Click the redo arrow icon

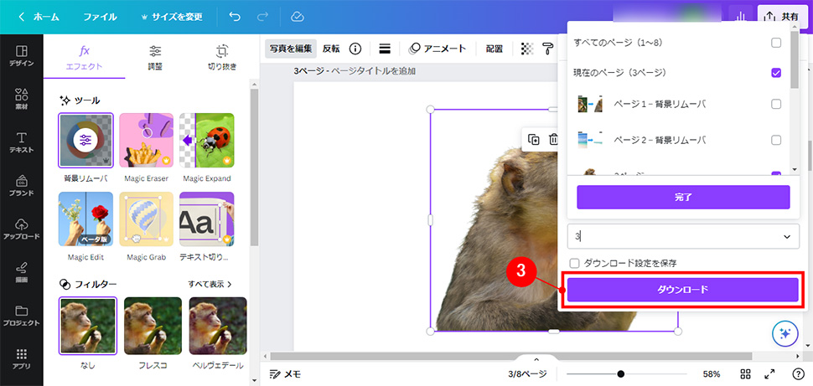263,17
